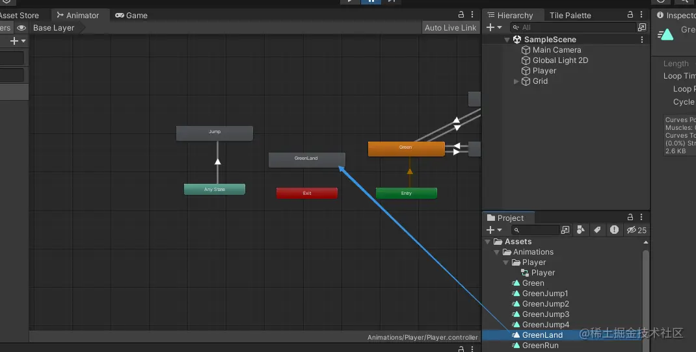The width and height of the screenshot is (696, 352).
Task: Select Grid in the Hierarchy
Action: 540,81
